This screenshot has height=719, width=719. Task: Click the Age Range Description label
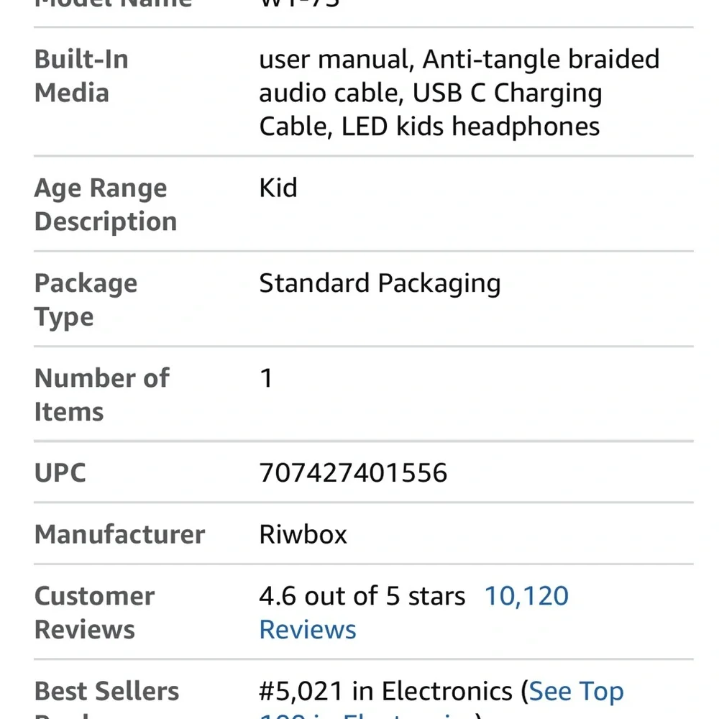106,204
